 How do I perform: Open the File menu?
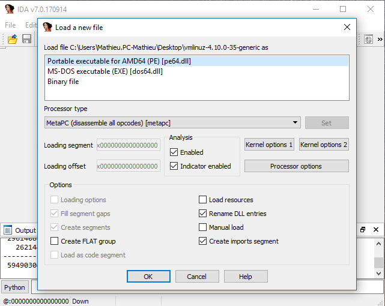(10, 25)
